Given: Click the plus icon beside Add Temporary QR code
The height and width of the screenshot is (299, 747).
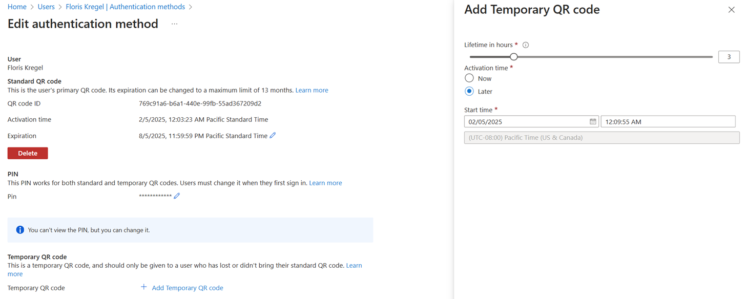Looking at the screenshot, I should tap(143, 287).
